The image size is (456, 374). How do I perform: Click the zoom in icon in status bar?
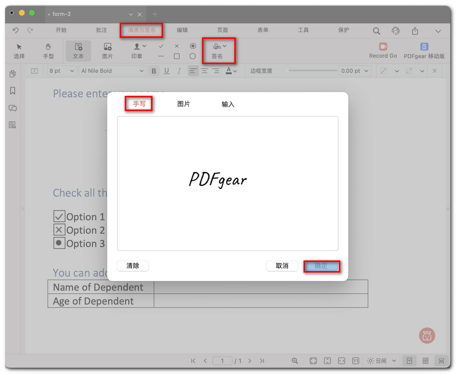click(x=295, y=361)
